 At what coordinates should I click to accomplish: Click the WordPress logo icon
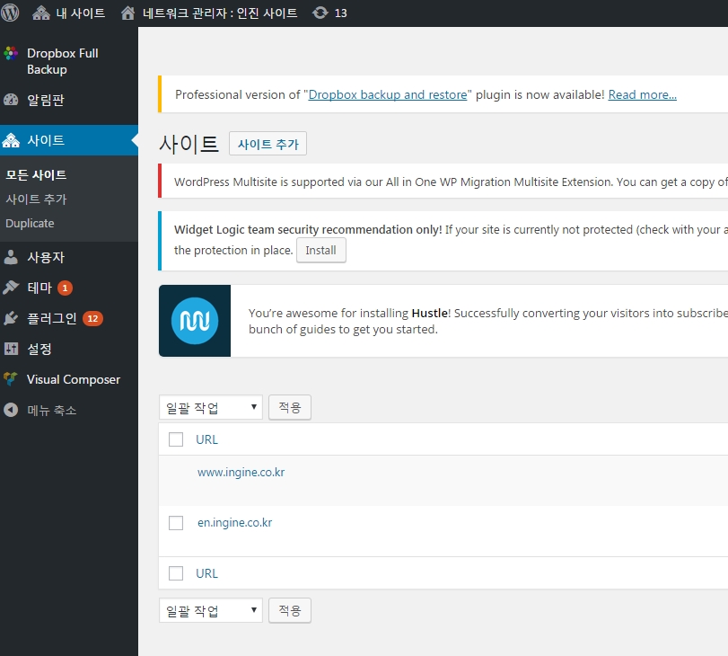(x=10, y=13)
